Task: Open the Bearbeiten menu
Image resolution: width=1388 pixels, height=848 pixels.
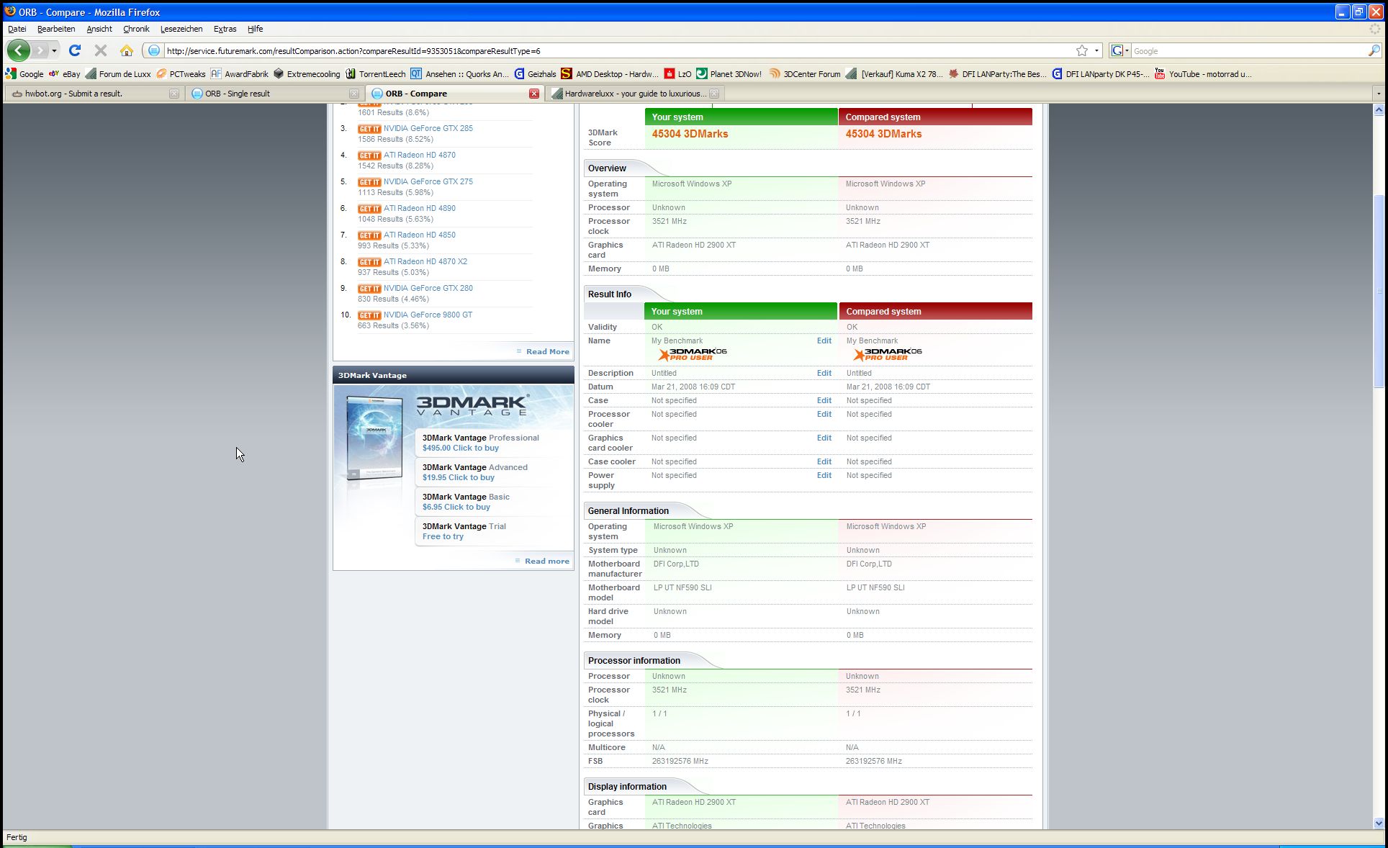Action: [x=56, y=29]
